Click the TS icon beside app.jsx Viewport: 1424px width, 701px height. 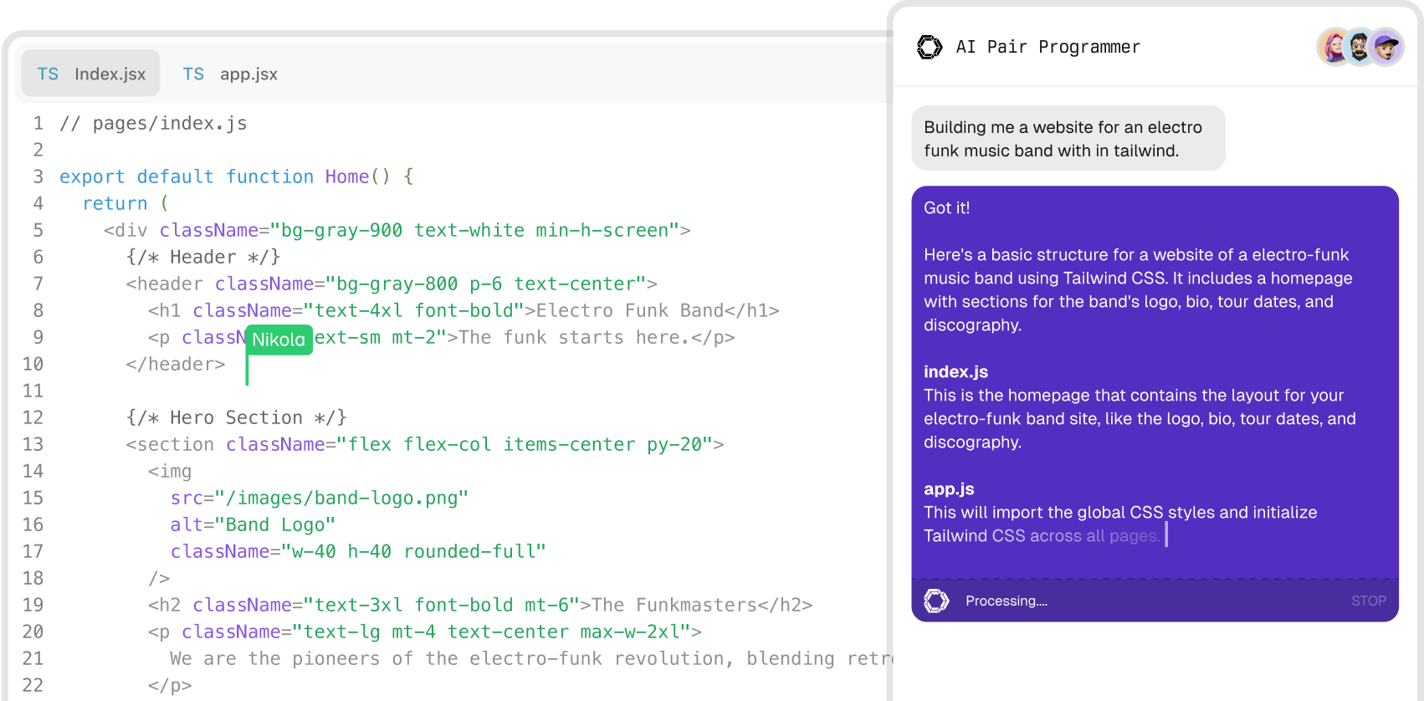(193, 74)
